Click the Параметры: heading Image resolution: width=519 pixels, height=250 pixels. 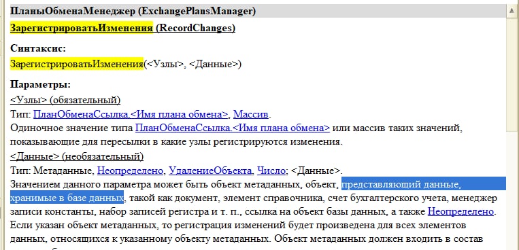(x=40, y=85)
